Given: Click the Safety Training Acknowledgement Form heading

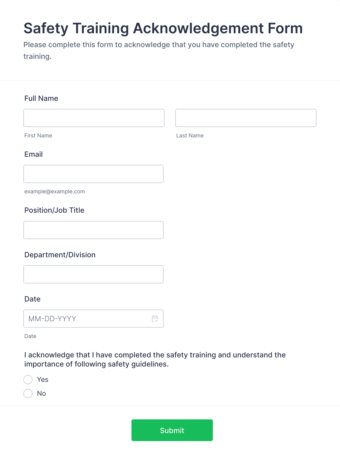Looking at the screenshot, I should tap(163, 28).
